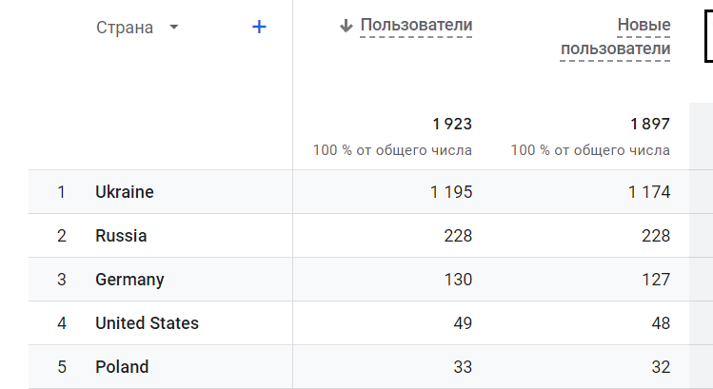Viewport: 713px width, 389px height.
Task: Click Germany's new users value 127
Action: click(656, 280)
